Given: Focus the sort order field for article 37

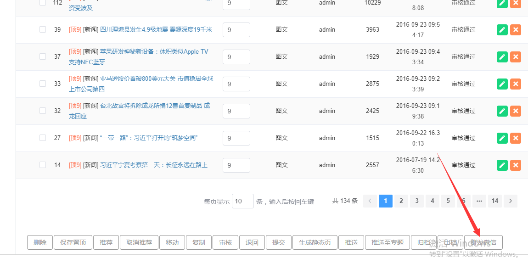Looking at the screenshot, I should click(x=236, y=56).
